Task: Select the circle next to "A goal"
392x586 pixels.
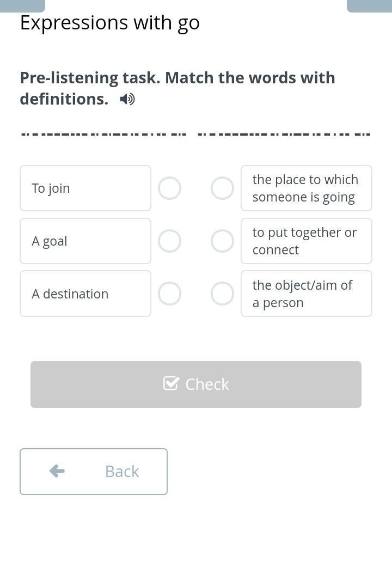Action: coord(169,241)
